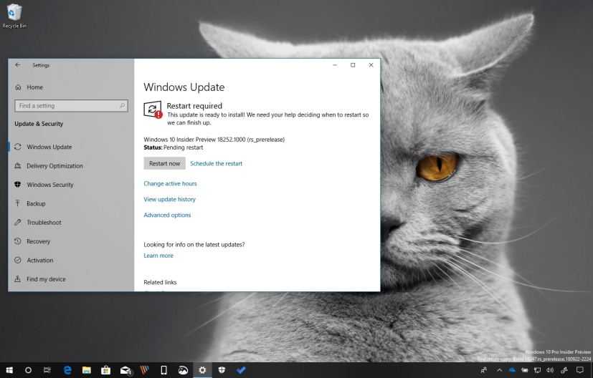Open the volume speaker tray icon
Screen dimensions: 593x378
pos(550,370)
